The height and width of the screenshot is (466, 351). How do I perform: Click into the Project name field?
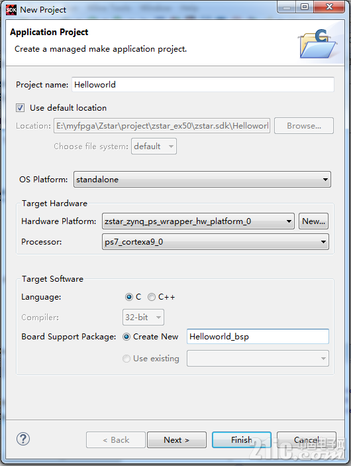pos(203,85)
